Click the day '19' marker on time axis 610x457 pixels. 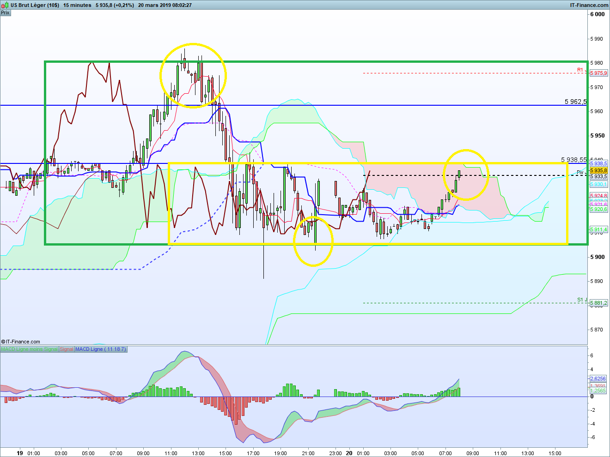[19, 453]
